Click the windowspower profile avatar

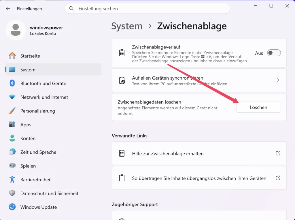(16, 30)
